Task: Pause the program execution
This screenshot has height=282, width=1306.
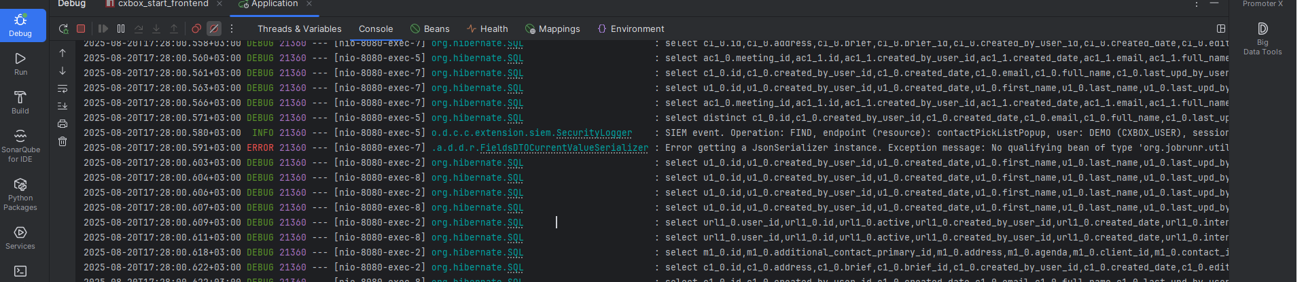Action: pos(121,29)
